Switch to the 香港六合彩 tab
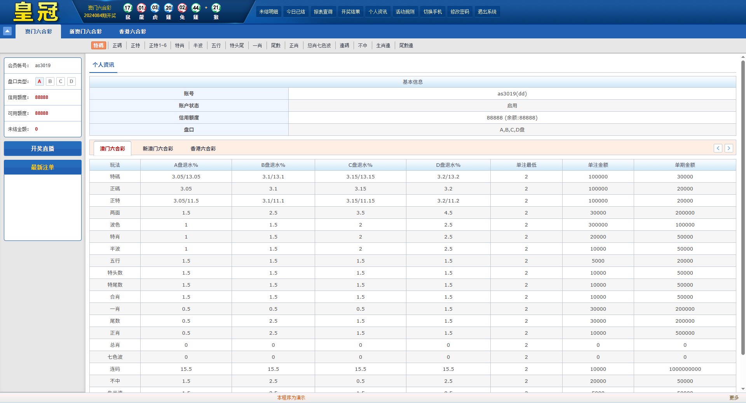Screen dimensions: 746x403 [x=132, y=31]
